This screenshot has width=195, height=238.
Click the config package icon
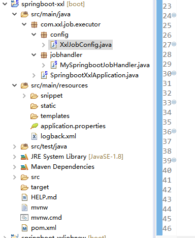tap(44, 35)
